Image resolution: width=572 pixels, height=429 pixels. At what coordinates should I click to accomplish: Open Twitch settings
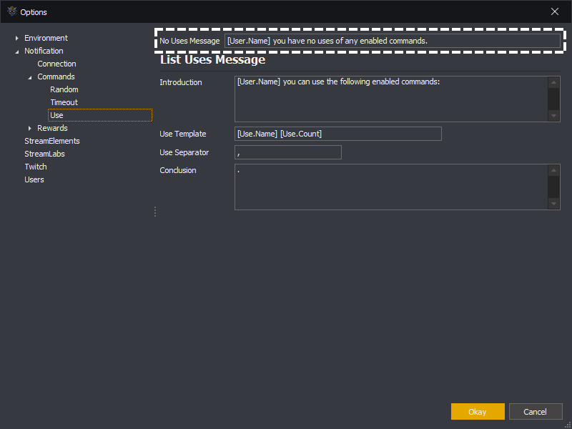tap(35, 167)
